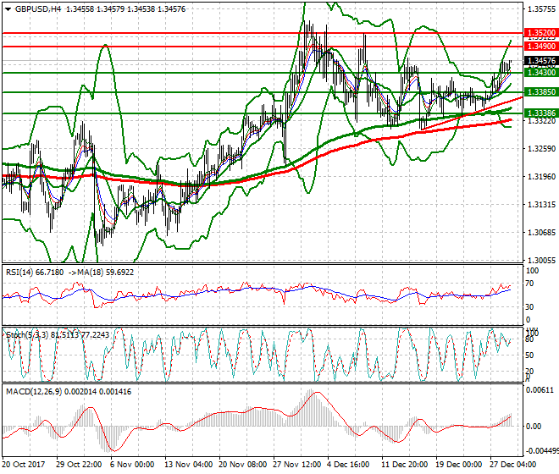Select the 1.30685 price scale value
559x474 pixels.
pos(541,233)
